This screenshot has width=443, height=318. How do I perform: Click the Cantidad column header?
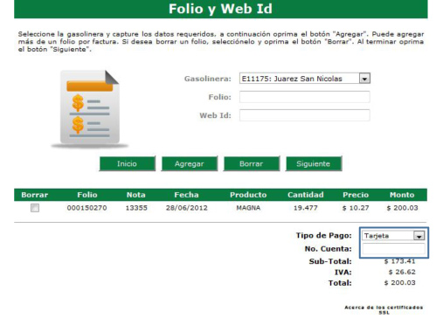click(306, 195)
